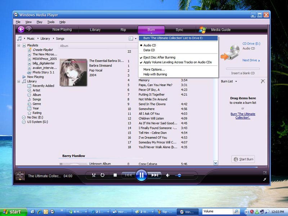Viewport: 288px width, 216px height.
Task: Skip to the next track
Action: pyautogui.click(x=154, y=175)
